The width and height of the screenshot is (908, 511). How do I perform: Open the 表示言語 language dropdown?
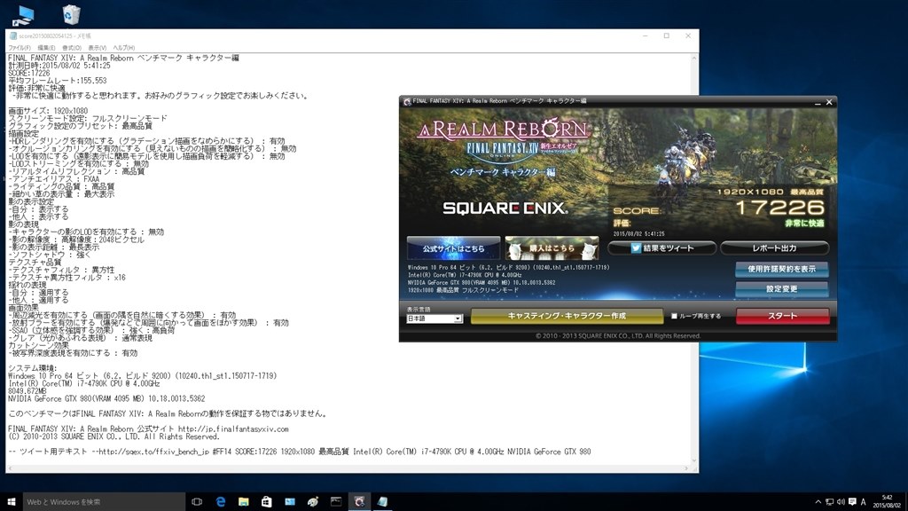pos(434,318)
